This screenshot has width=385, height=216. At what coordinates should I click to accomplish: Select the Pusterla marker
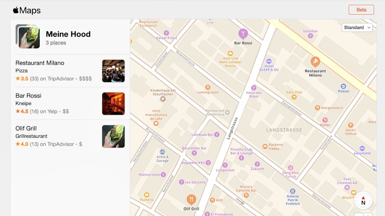(146, 195)
